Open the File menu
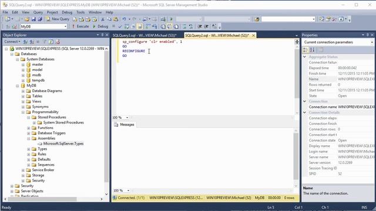Viewport: 376px width, 211px height. coord(5,12)
